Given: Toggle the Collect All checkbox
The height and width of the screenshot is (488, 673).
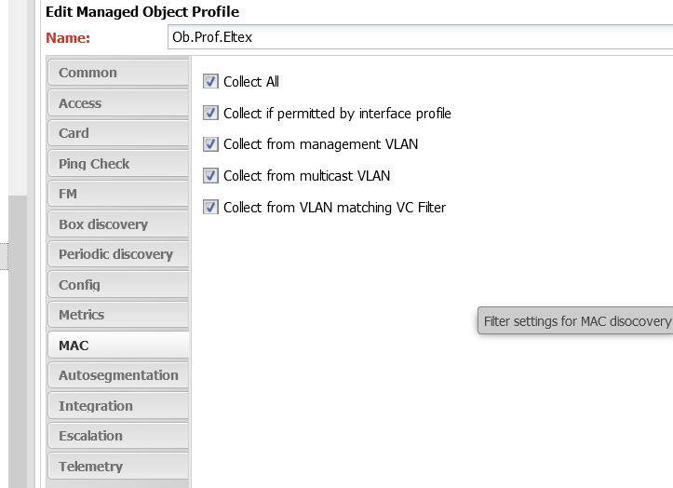Looking at the screenshot, I should click(210, 82).
